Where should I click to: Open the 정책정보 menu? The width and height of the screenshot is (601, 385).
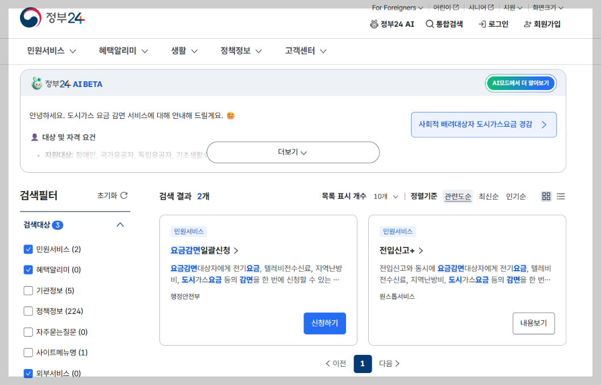click(241, 51)
